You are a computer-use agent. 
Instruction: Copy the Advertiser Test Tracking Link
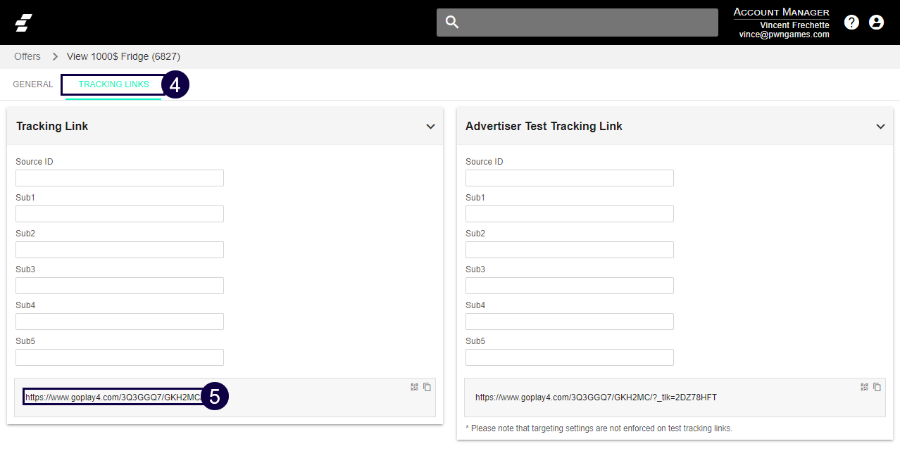point(877,387)
